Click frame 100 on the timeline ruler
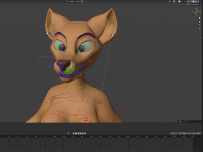The image size is (203, 152). pos(55,136)
